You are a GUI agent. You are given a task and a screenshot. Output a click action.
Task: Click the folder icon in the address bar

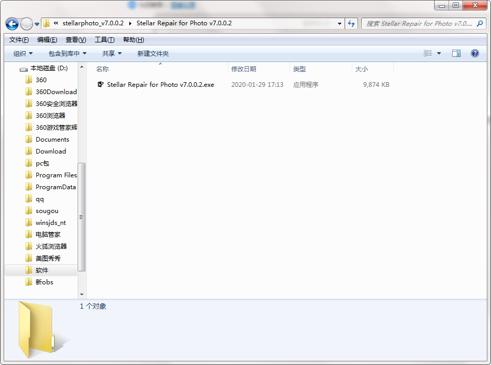tap(47, 23)
